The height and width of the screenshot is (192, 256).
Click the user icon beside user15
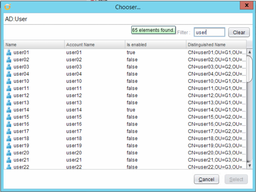tap(9, 117)
